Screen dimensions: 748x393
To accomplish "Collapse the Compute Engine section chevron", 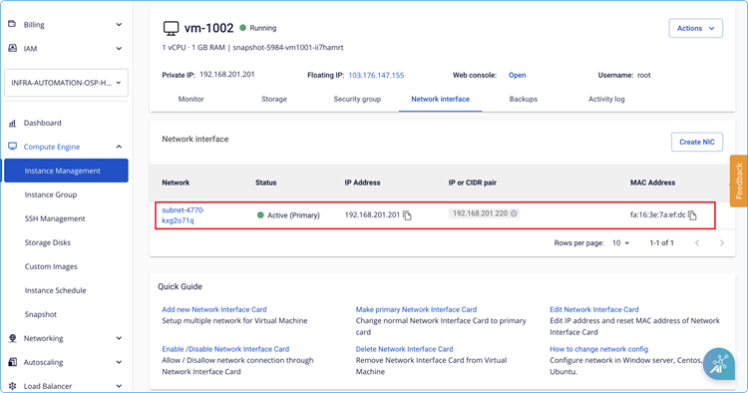I will (x=119, y=147).
